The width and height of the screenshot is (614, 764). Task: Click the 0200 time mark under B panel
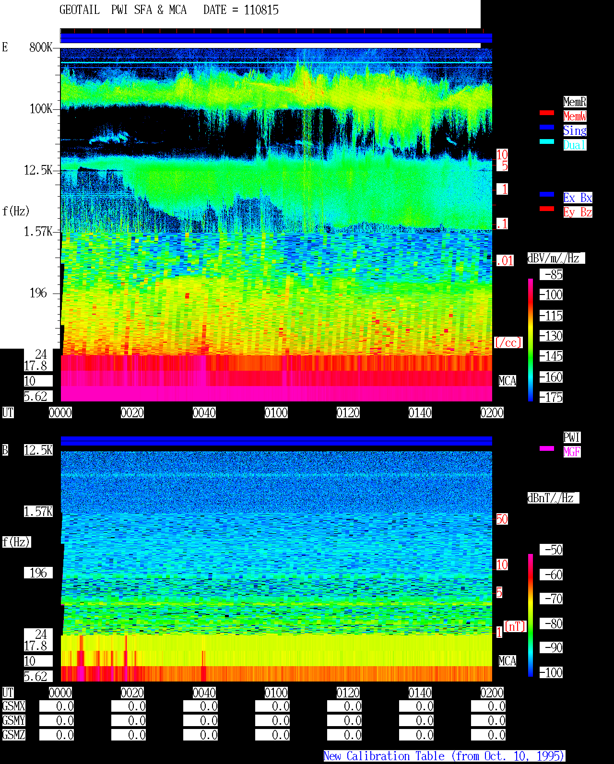point(492,693)
